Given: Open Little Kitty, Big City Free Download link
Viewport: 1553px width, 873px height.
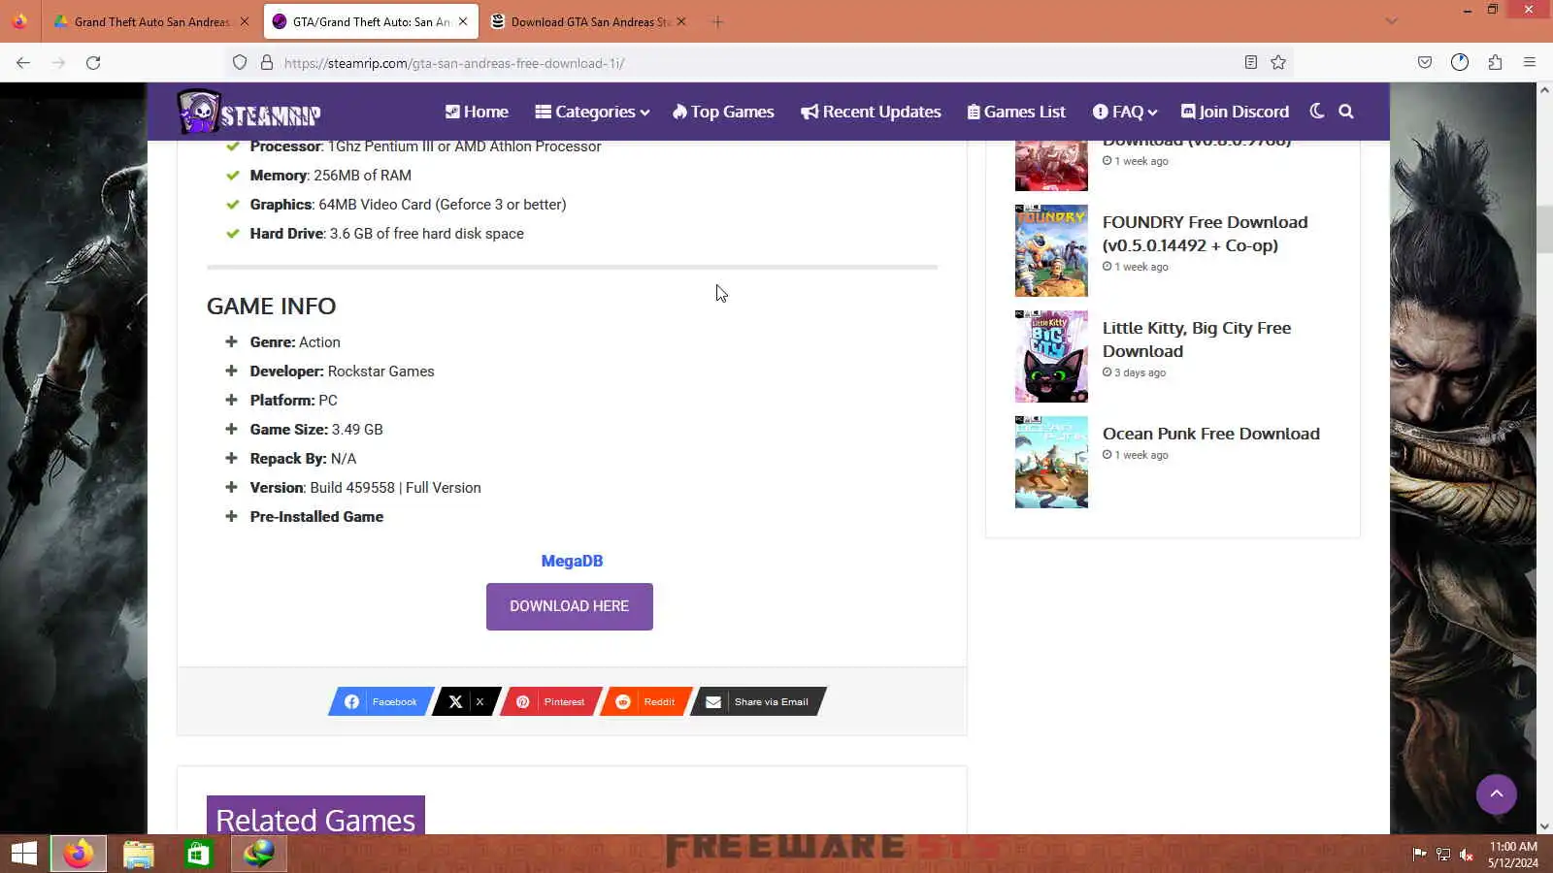Looking at the screenshot, I should 1197,339.
